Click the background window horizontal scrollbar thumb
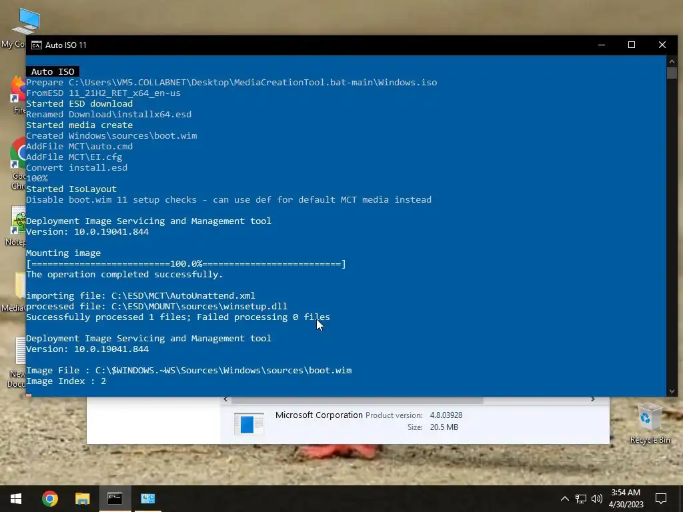Viewport: 683px width, 512px height. [x=358, y=400]
